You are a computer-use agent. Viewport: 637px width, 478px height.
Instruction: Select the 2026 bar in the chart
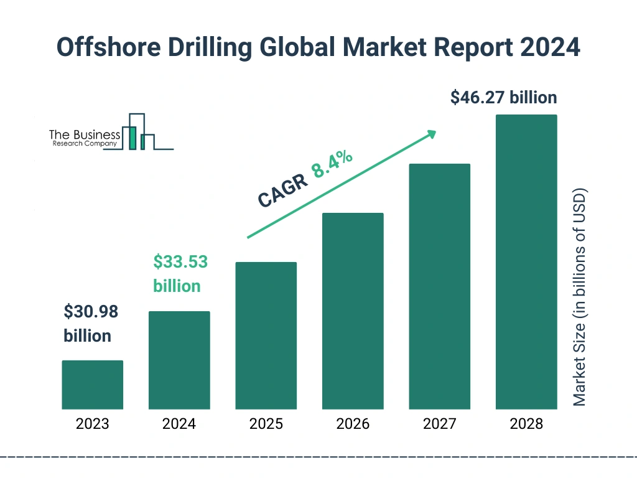(353, 311)
